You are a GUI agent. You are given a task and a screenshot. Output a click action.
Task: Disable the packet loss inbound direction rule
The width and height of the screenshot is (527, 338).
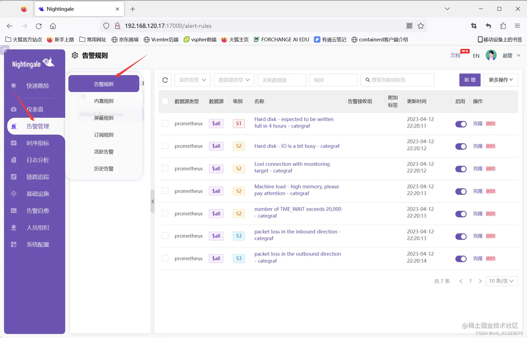[x=461, y=237]
